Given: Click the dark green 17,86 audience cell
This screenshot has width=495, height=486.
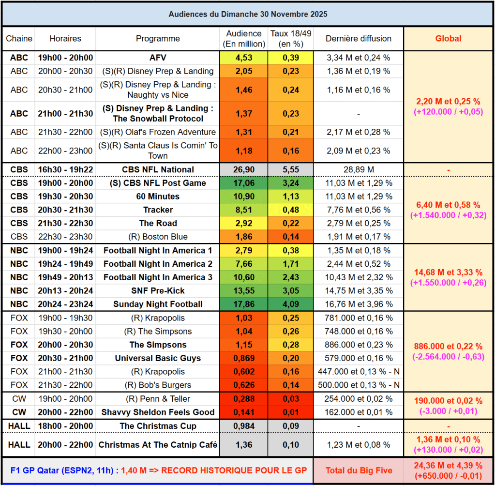Looking at the screenshot, I should pyautogui.click(x=244, y=304).
